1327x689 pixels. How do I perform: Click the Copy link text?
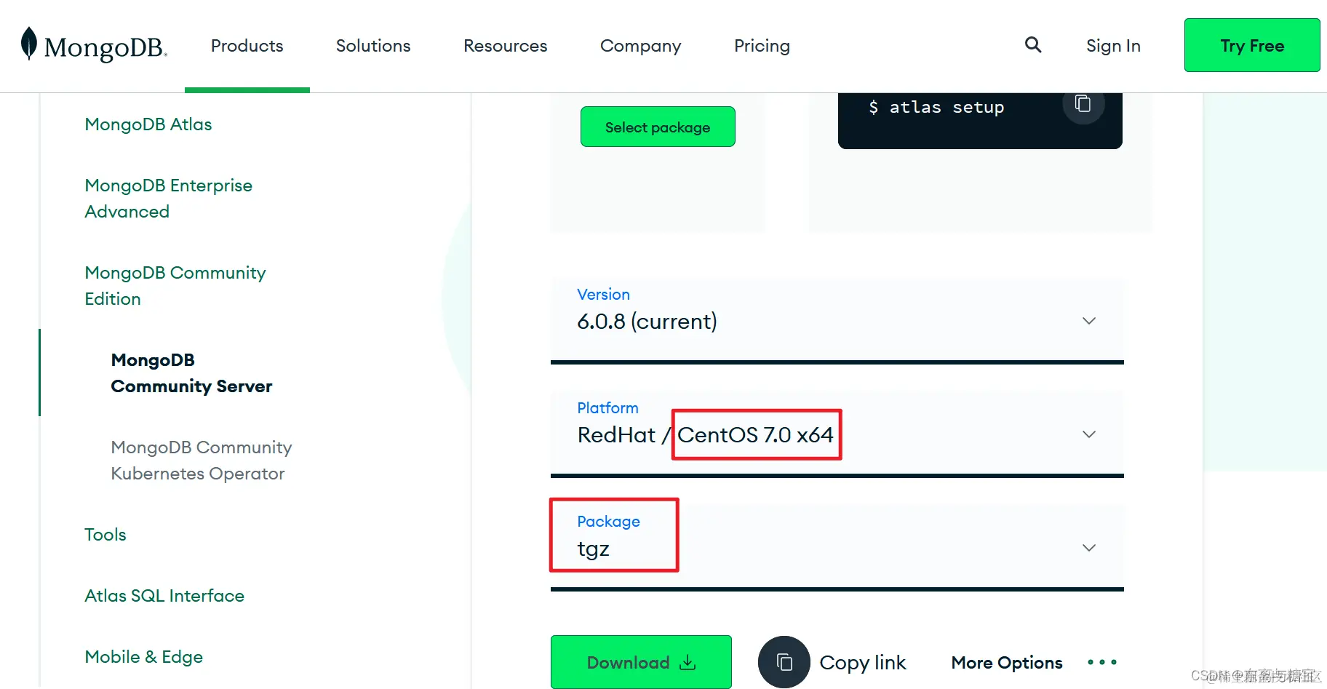863,663
